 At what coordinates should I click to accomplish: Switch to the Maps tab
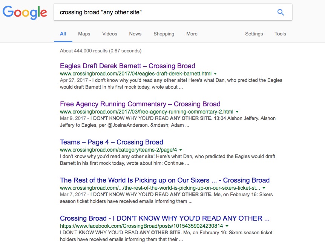(84, 34)
